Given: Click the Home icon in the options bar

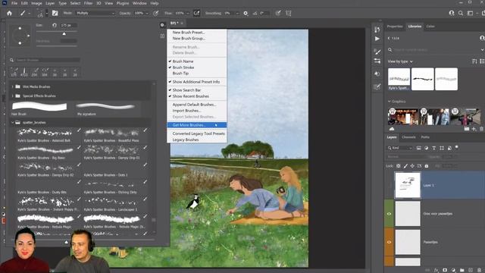Looking at the screenshot, I should pos(9,14).
